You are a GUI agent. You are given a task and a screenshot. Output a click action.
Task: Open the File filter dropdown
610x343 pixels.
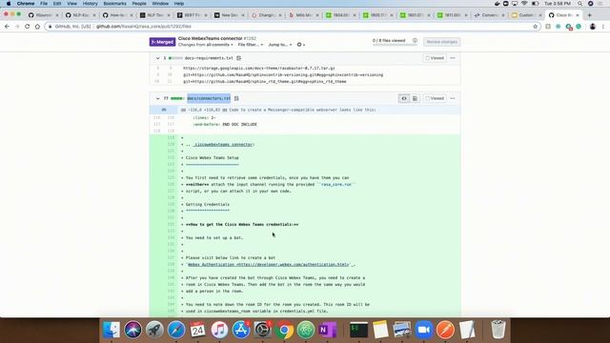tap(250, 45)
